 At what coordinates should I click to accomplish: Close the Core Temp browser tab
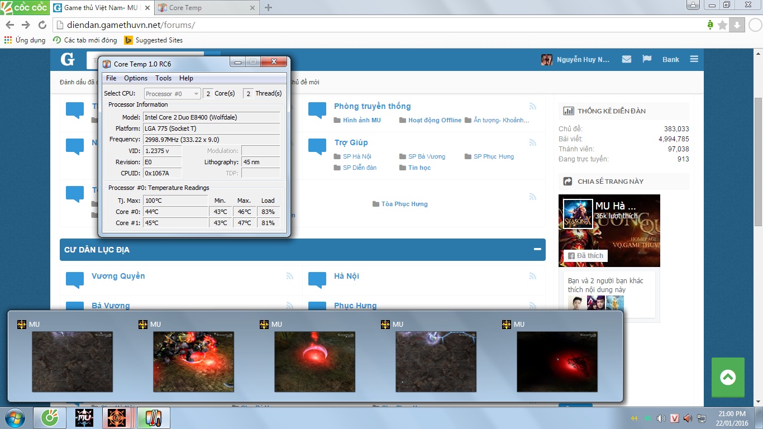point(252,8)
